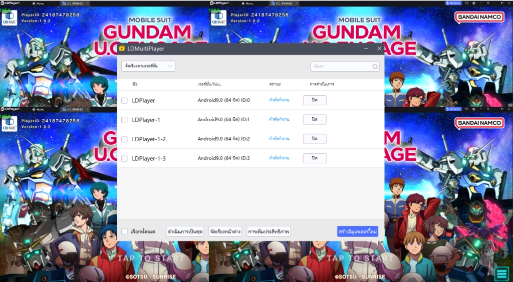Click the mini-window icon in the lower-right emulator title bar
Image resolution: width=513 pixels, height=282 pixels.
click(x=488, y=109)
